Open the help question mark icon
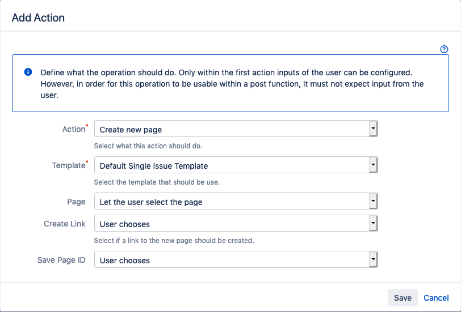 (x=445, y=49)
